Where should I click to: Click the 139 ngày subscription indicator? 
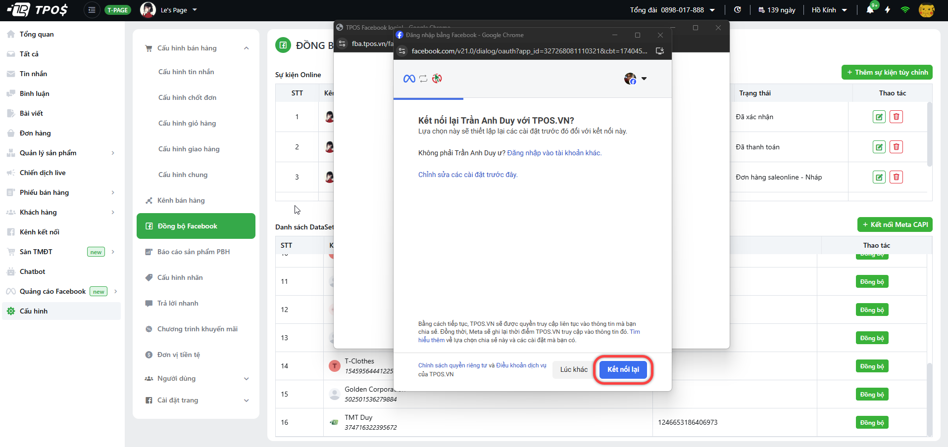tap(777, 10)
